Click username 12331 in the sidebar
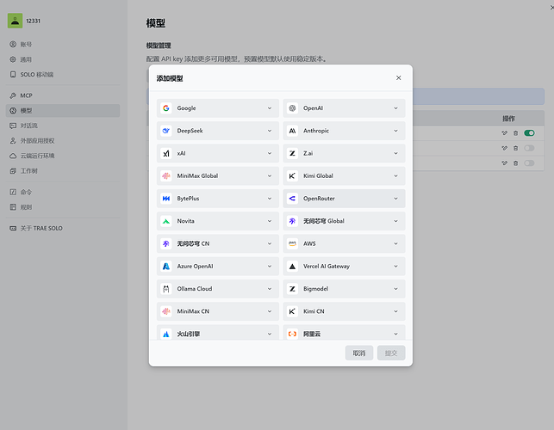Image resolution: width=554 pixels, height=430 pixels. pos(34,21)
